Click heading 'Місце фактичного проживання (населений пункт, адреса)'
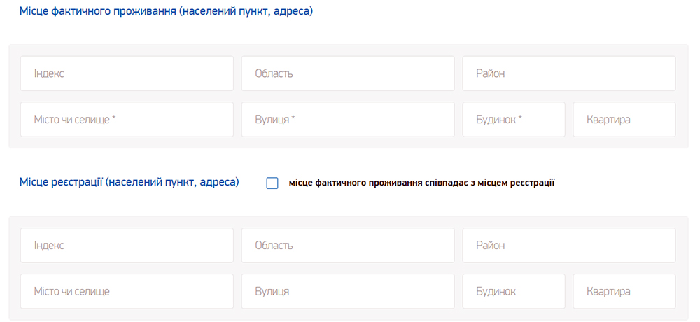Screen dimensions: 700x322 (166, 11)
